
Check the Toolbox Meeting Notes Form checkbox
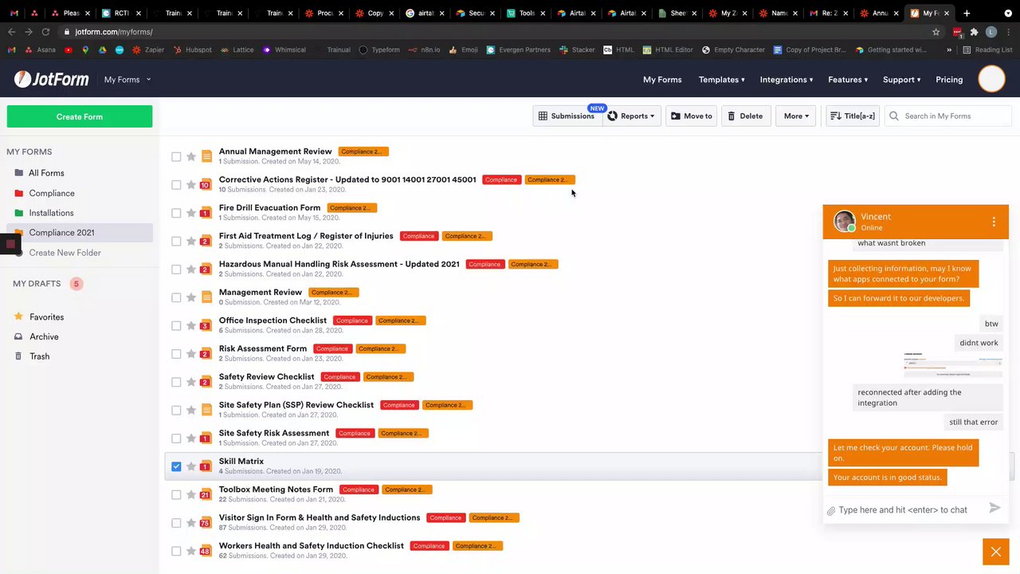coord(176,494)
